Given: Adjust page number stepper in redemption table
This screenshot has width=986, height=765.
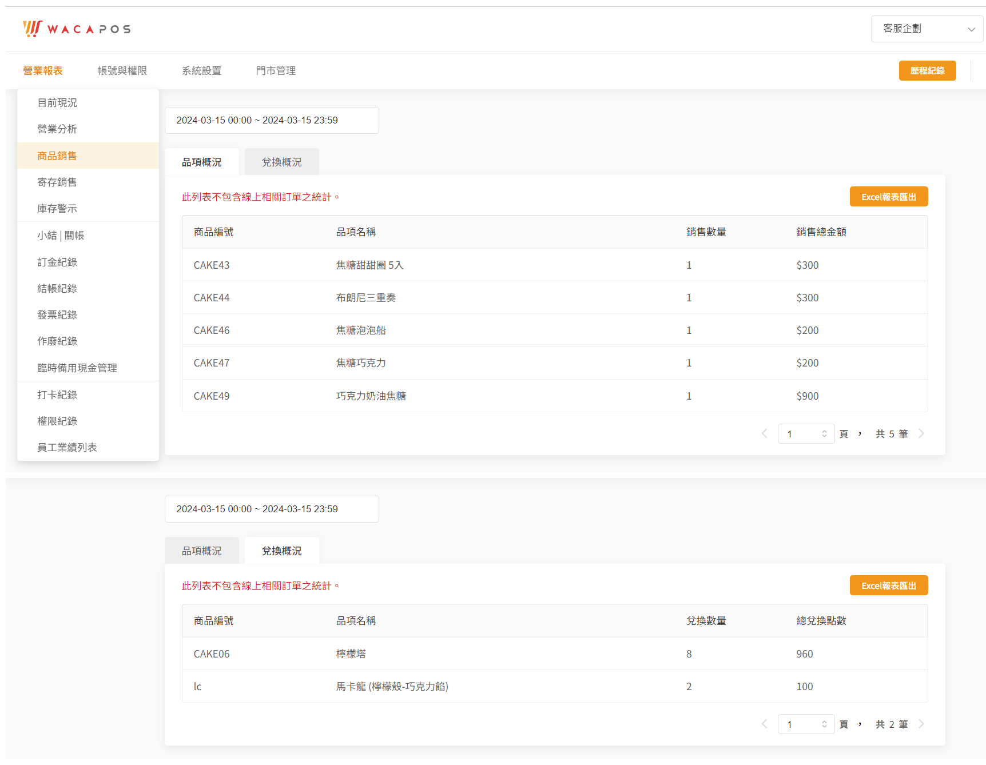Looking at the screenshot, I should coord(824,724).
